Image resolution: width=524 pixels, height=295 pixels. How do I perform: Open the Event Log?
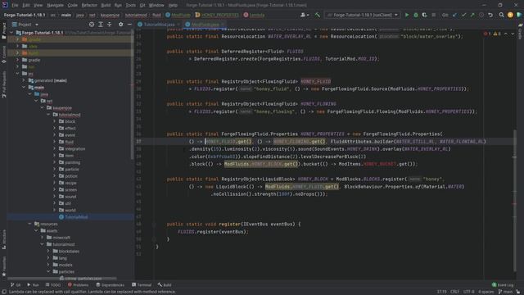pyautogui.click(x=503, y=285)
